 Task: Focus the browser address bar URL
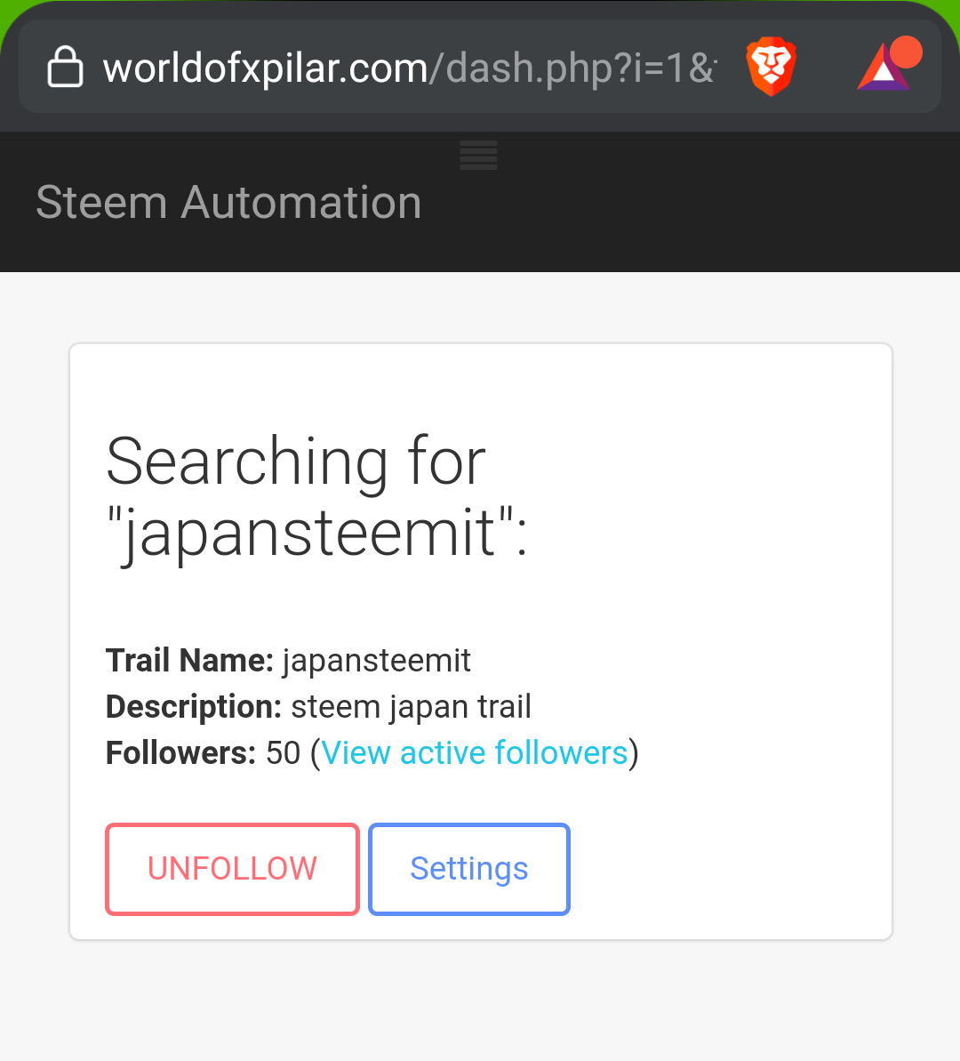(x=409, y=68)
